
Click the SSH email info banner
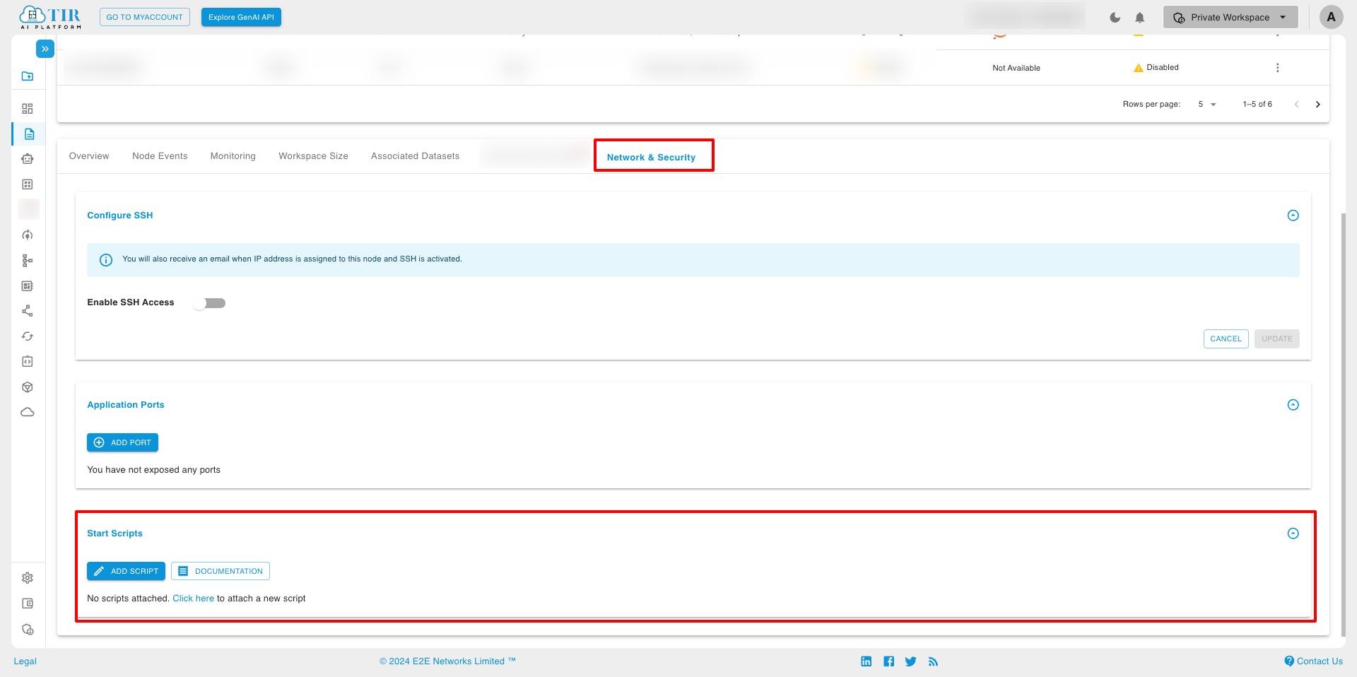coord(693,260)
